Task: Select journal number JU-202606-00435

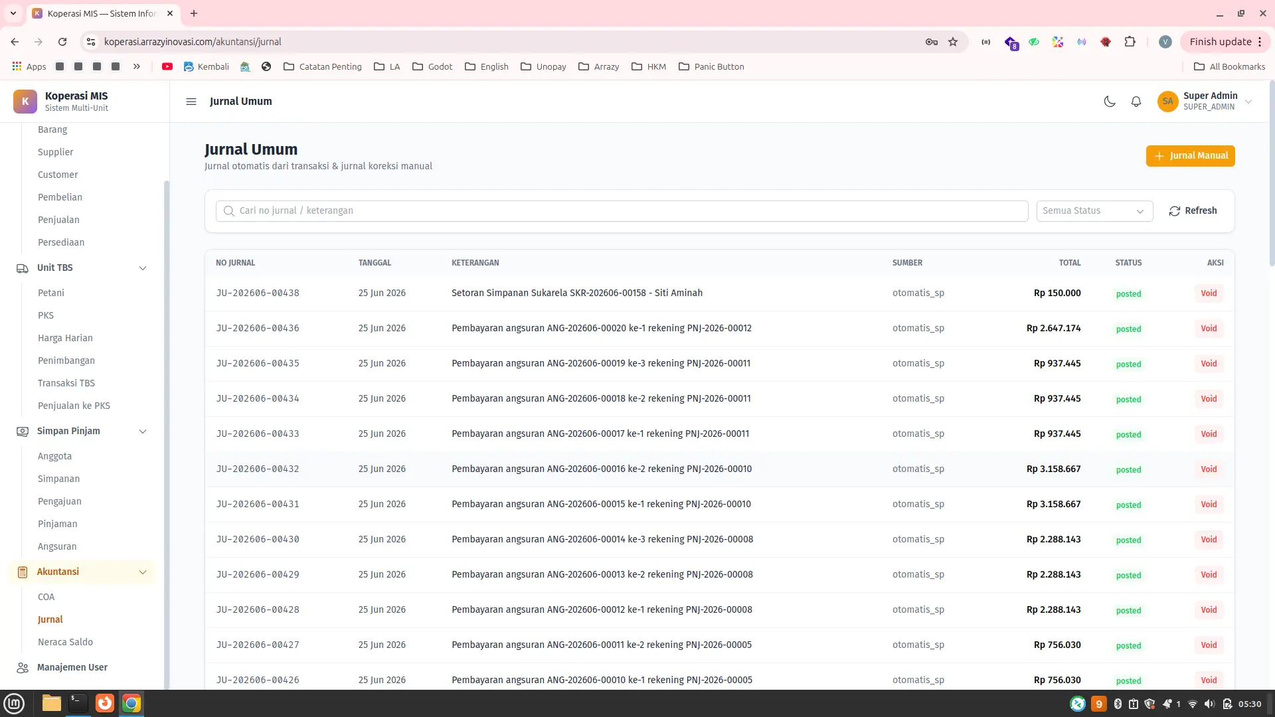Action: pos(258,364)
